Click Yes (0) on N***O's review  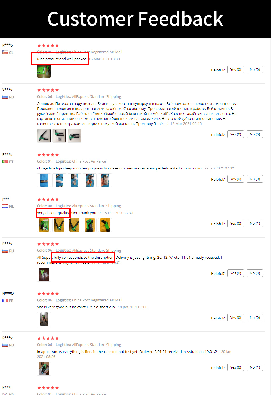pyautogui.click(x=236, y=318)
